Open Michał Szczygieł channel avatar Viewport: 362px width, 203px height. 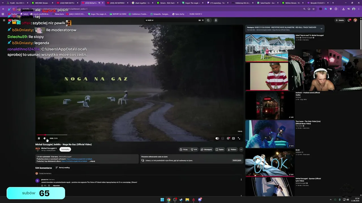38,149
